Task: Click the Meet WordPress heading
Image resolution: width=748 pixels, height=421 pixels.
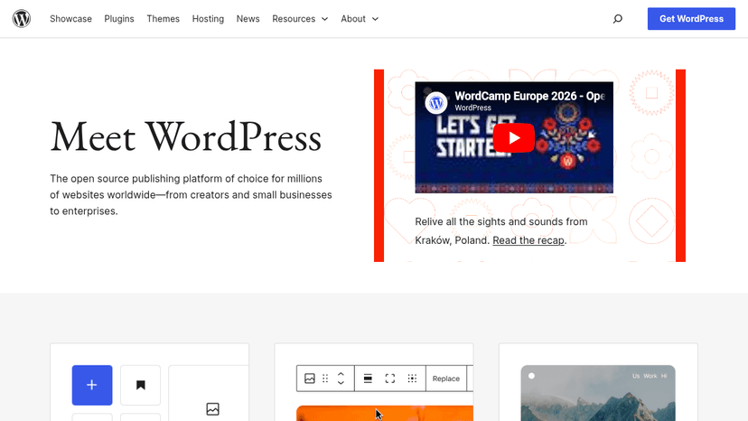Action: [185, 137]
